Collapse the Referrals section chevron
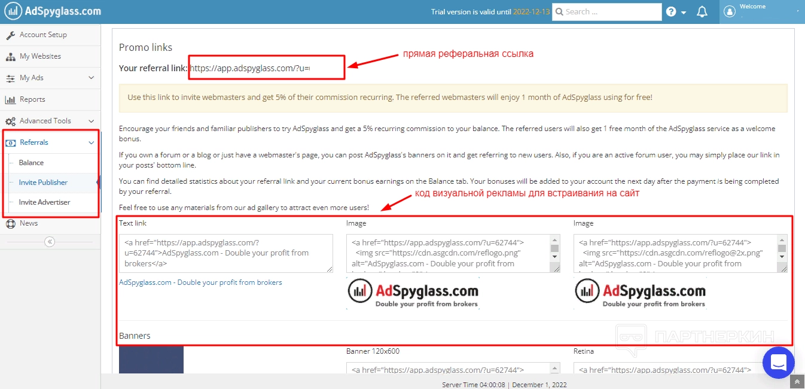805x389 pixels. pyautogui.click(x=92, y=142)
